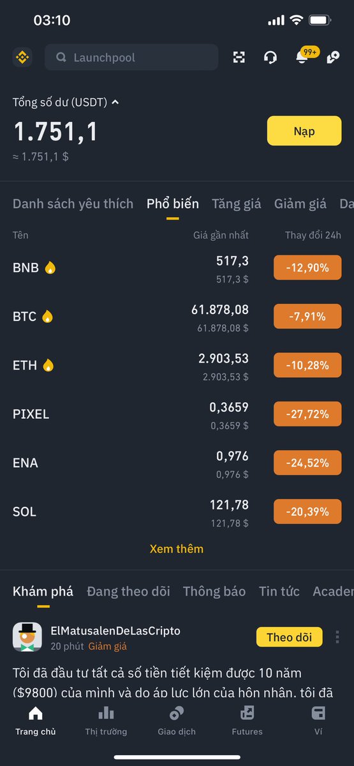Tap the Binance logo icon
Image resolution: width=354 pixels, height=766 pixels.
(x=22, y=57)
